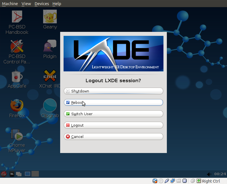Viewport: 227px width, 184px height.
Task: Switch to the first workspace in pager
Action: [28, 174]
